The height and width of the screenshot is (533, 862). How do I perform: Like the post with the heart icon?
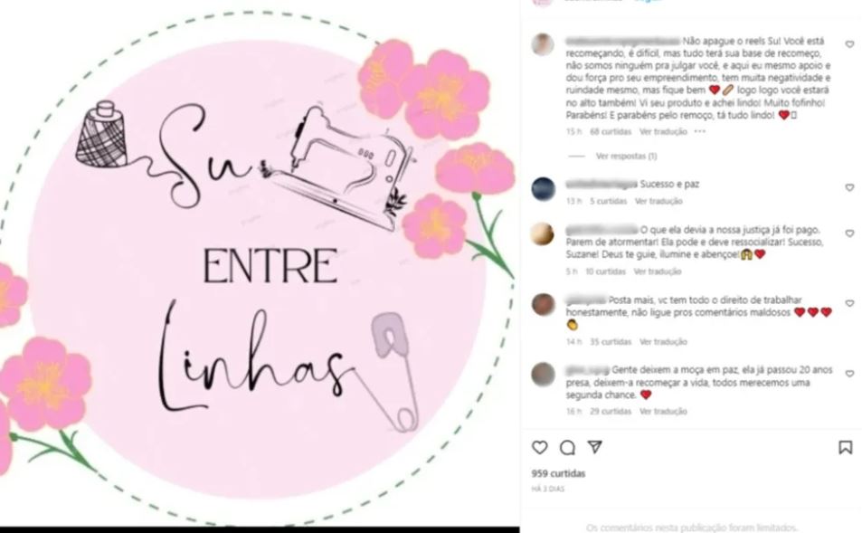tap(540, 448)
